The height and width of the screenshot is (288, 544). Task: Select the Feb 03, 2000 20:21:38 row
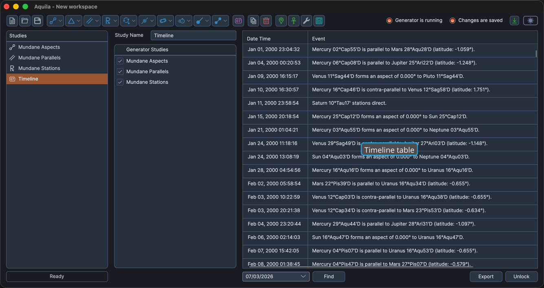point(390,211)
